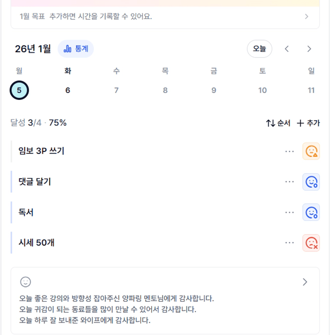Expand the 1월 목표 banner chevron
The width and height of the screenshot is (330, 335).
point(306,17)
